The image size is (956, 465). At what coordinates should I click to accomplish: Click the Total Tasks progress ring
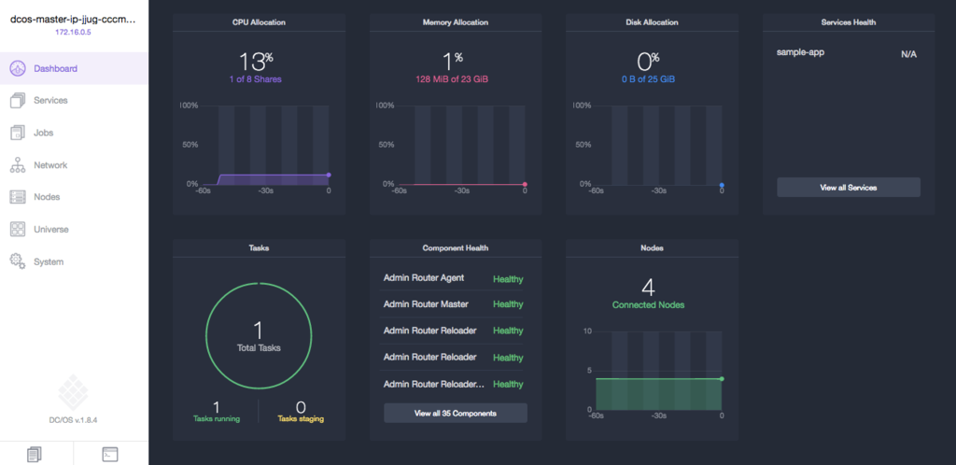point(259,335)
